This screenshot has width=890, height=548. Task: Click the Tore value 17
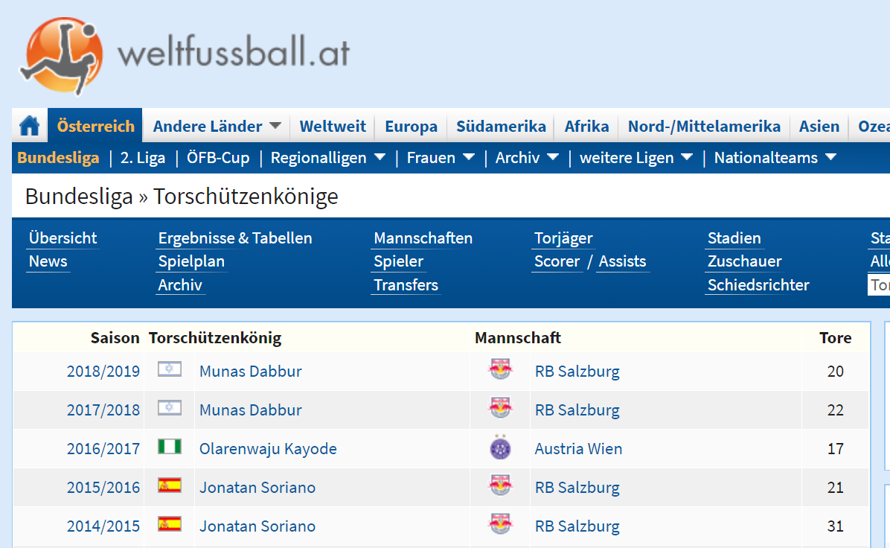click(835, 449)
